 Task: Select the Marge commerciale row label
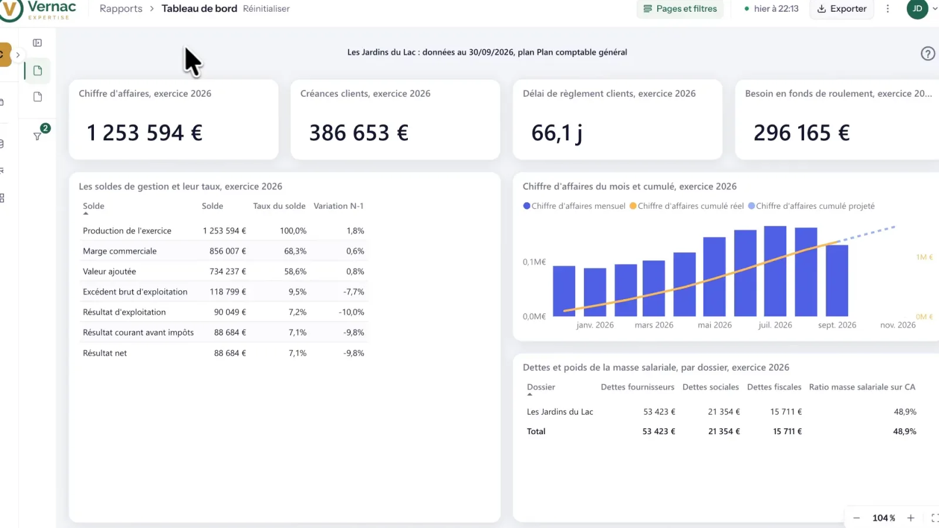pyautogui.click(x=120, y=251)
